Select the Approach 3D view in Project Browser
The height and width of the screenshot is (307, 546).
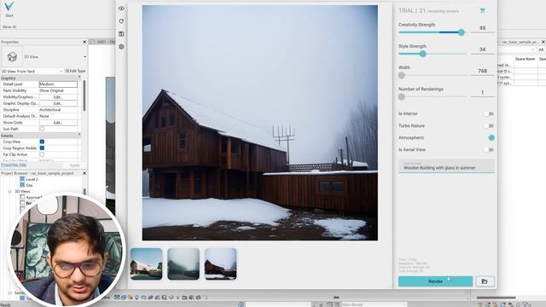click(x=34, y=197)
